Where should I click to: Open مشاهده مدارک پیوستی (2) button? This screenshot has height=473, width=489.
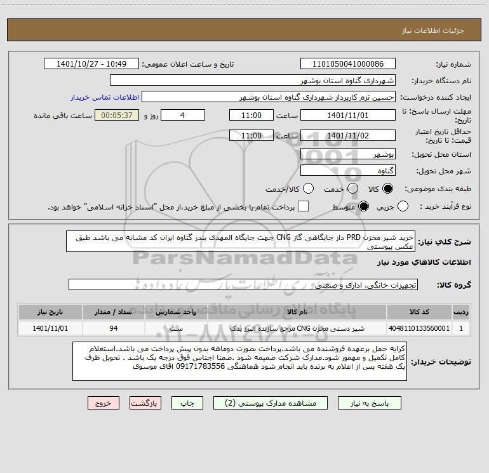pyautogui.click(x=271, y=403)
